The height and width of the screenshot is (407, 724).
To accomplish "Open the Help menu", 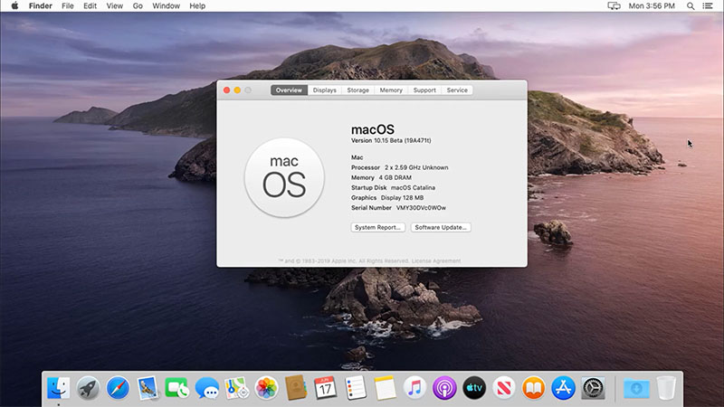I will pyautogui.click(x=197, y=6).
